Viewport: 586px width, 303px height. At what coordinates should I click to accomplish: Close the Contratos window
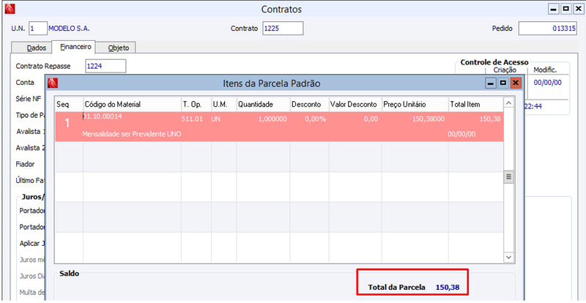578,9
